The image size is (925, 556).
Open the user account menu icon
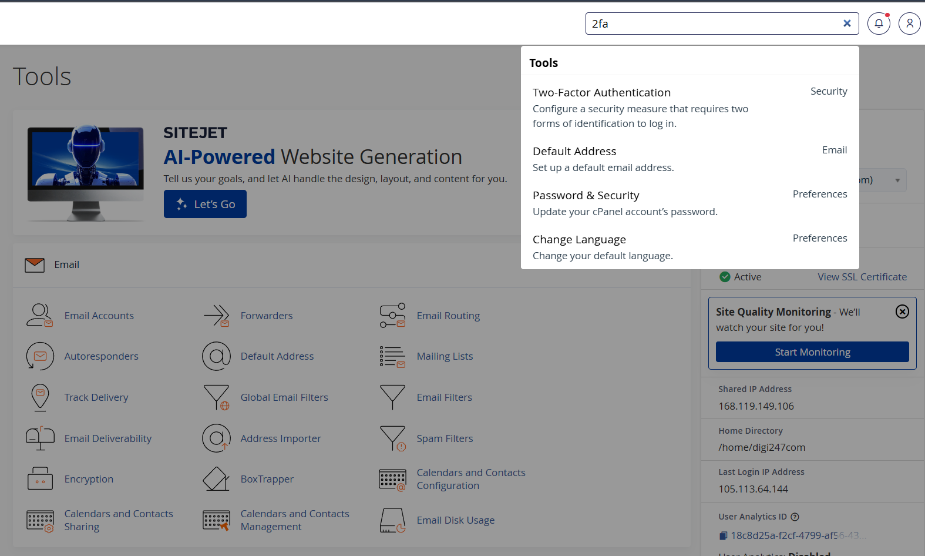click(x=909, y=24)
